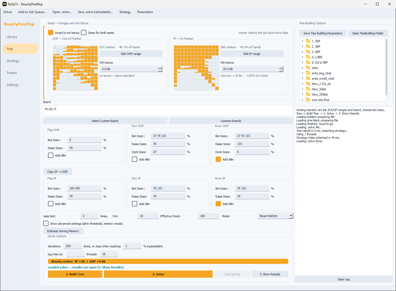The height and width of the screenshot is (291, 396).
Task: Open the Parameters menu
Action: tap(145, 12)
